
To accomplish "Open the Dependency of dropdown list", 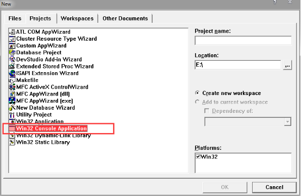I will 287,122.
